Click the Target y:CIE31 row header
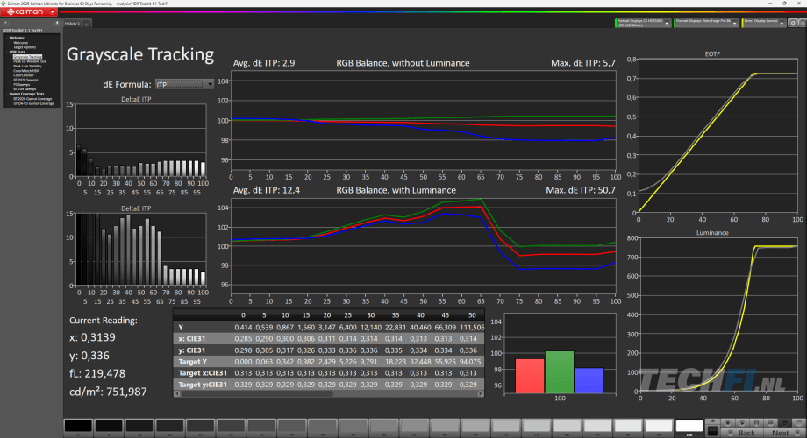The width and height of the screenshot is (807, 438). point(203,385)
